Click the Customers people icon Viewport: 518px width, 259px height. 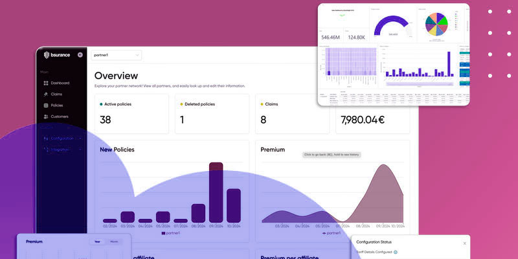[x=46, y=117]
